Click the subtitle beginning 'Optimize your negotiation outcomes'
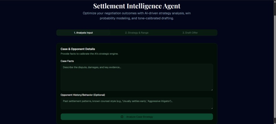This screenshot has height=124, width=276. [137, 16]
